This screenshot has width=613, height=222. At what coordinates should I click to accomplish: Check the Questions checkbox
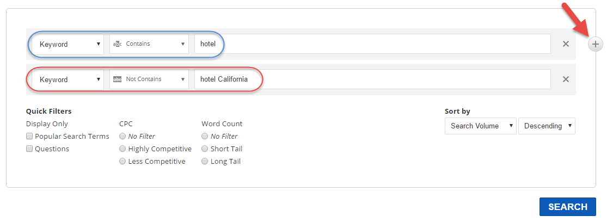[x=30, y=149]
